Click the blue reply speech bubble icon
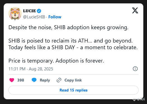The width and height of the screenshot is (147, 104). tap(34, 80)
